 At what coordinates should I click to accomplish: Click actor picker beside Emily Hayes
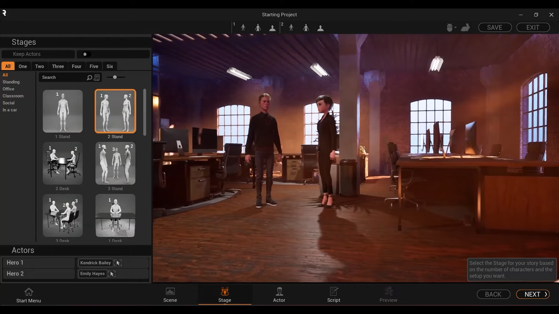[111, 273]
